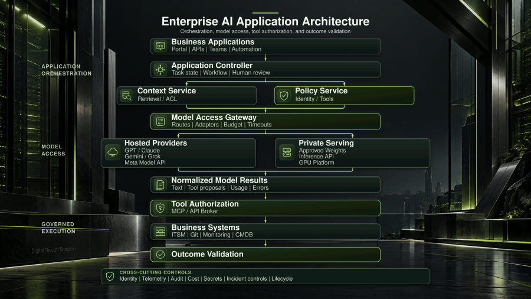
Task: Click the MODEL ACCESS side label
Action: pyautogui.click(x=53, y=150)
